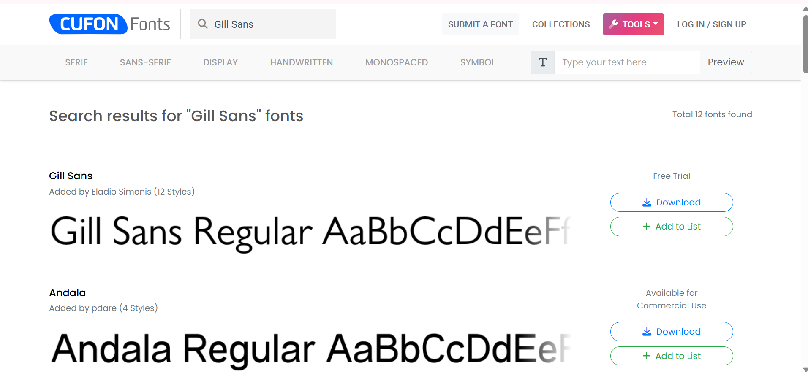Click the SUBMIT A FONT menu item
The height and width of the screenshot is (373, 808).
point(480,24)
